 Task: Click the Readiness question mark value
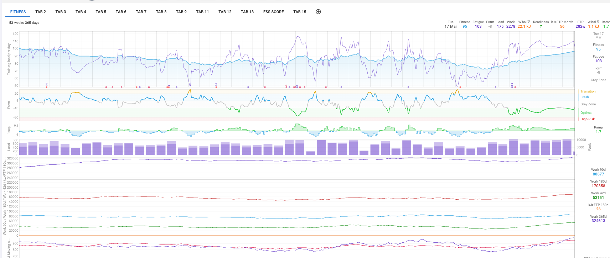[x=541, y=26]
